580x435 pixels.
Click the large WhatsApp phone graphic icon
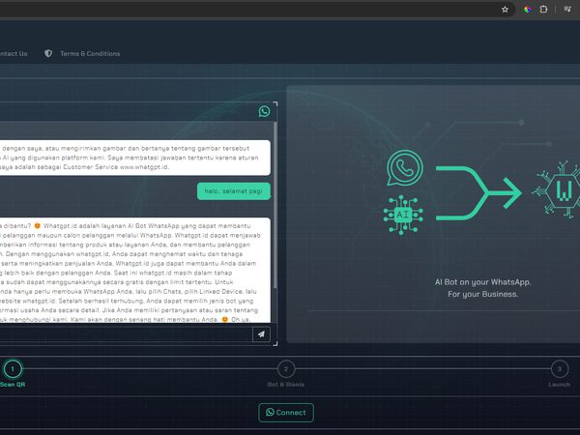coord(405,167)
